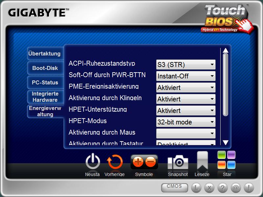Viewport: 263px width, 197px height.
Task: Click the CMOS button
Action: 175,187
